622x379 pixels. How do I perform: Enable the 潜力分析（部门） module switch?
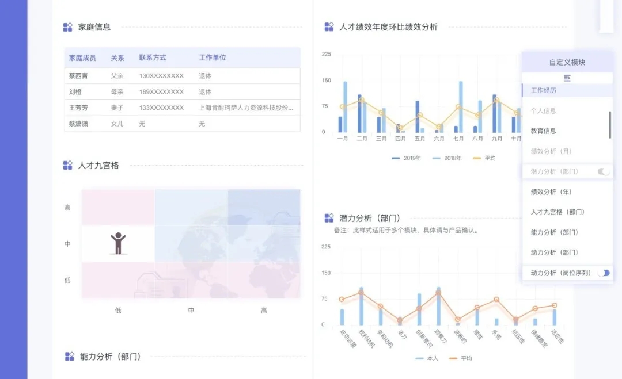point(604,171)
